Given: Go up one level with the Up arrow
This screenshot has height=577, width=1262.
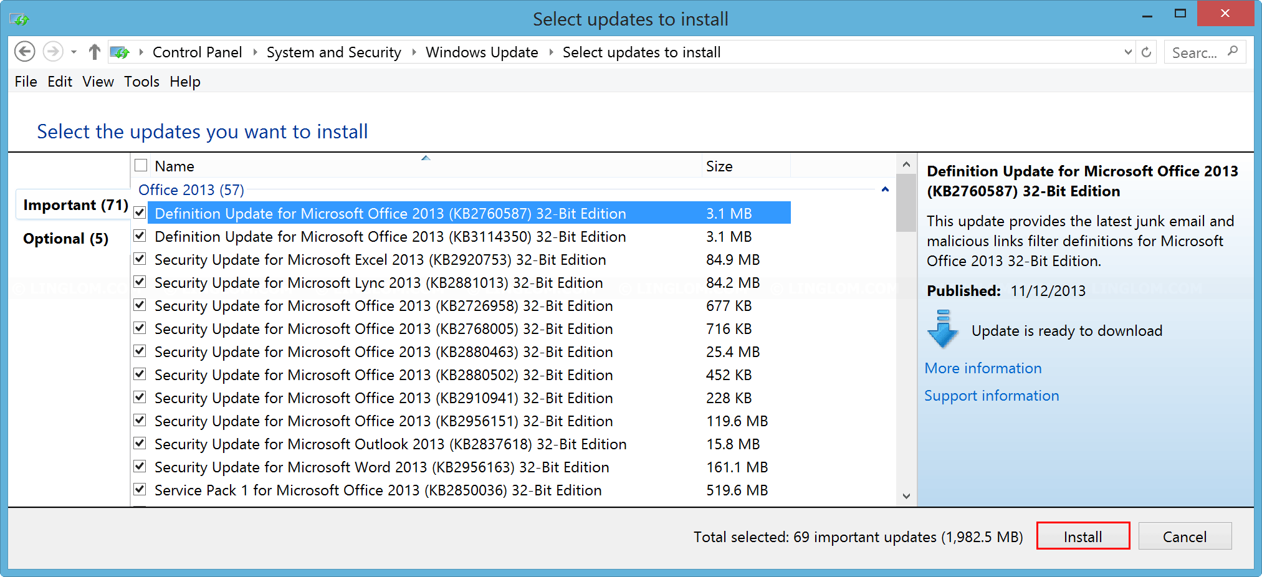Looking at the screenshot, I should pos(94,52).
